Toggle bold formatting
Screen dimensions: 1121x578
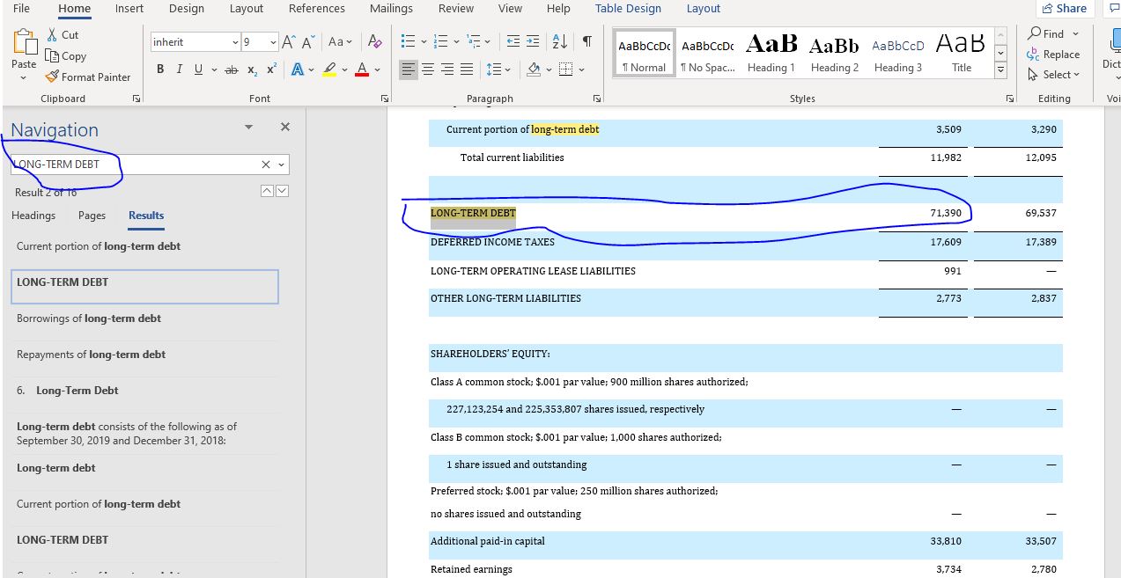[160, 70]
